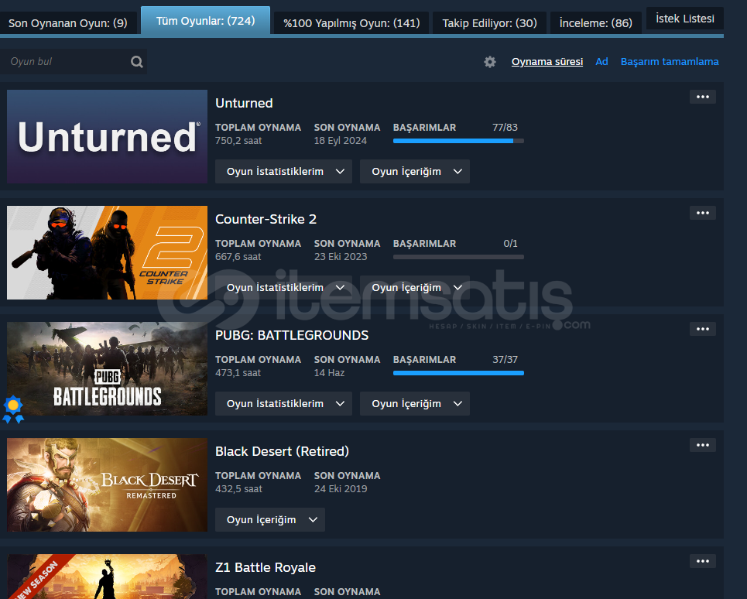747x599 pixels.
Task: Click PUBG's 37/37 achievement count
Action: [x=505, y=360]
